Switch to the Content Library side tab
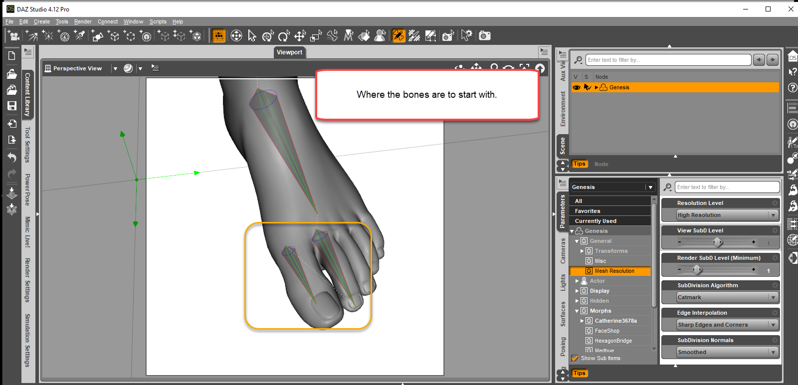 tap(27, 95)
